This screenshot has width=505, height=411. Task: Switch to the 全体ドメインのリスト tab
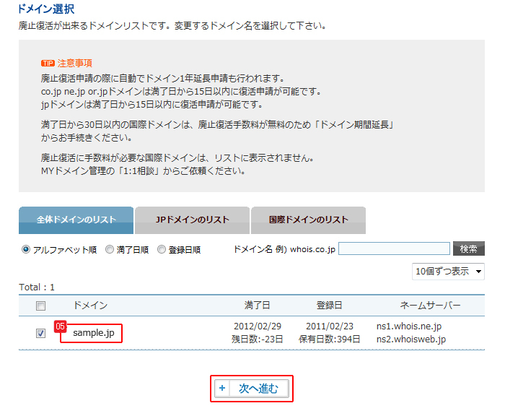pos(76,220)
